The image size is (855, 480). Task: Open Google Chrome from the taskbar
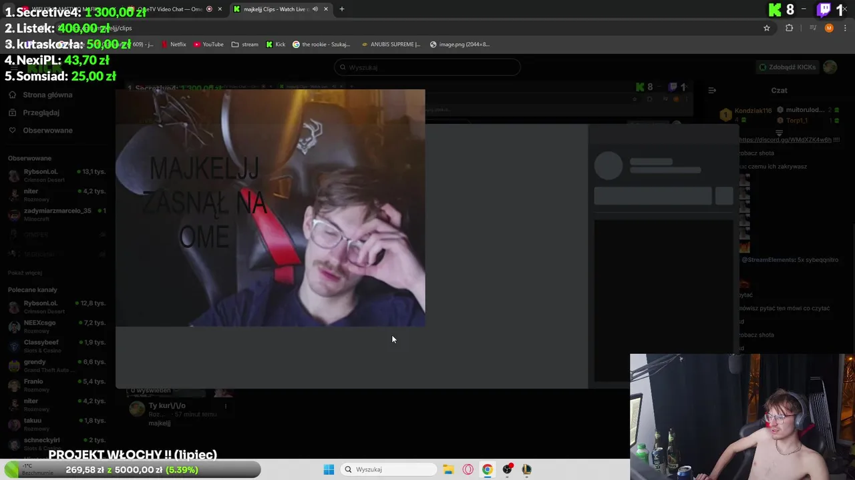click(x=487, y=469)
